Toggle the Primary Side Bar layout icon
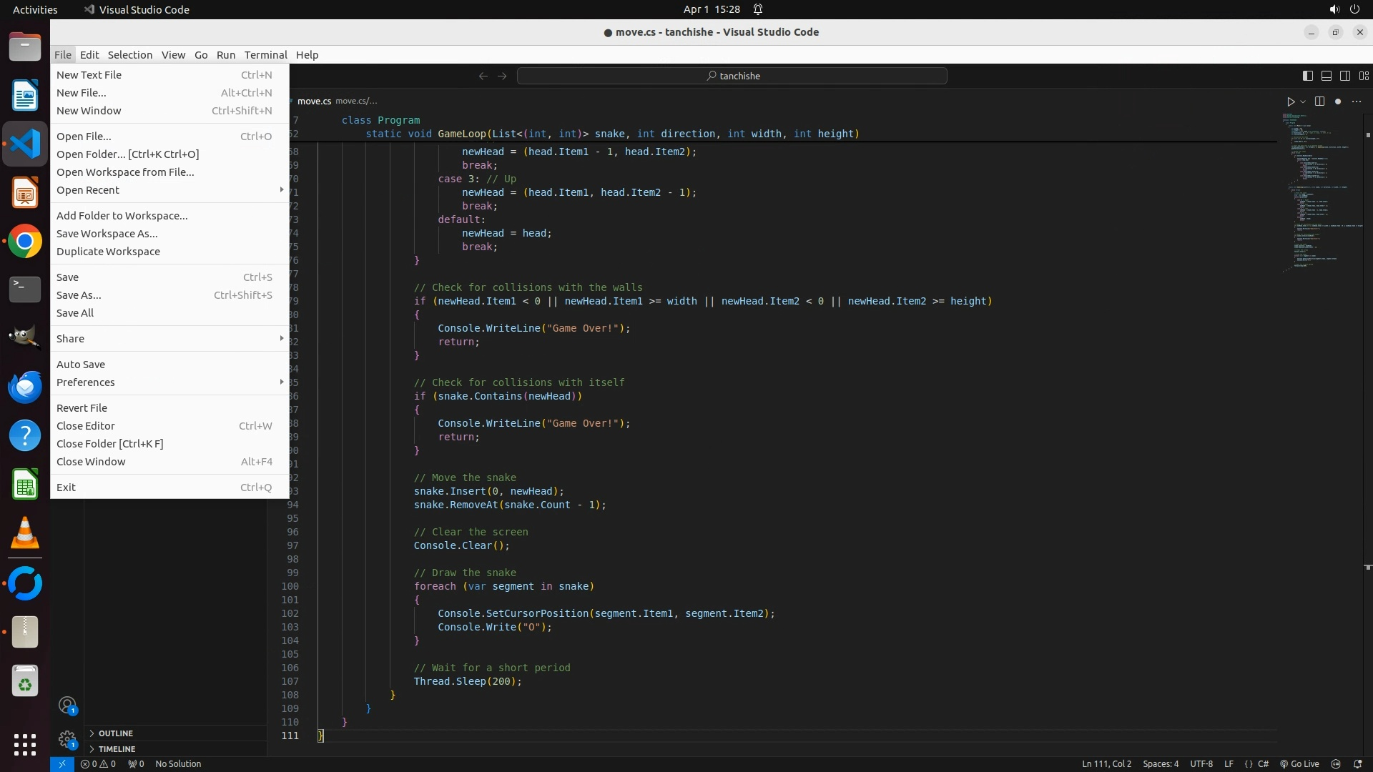This screenshot has width=1373, height=772. [x=1307, y=76]
